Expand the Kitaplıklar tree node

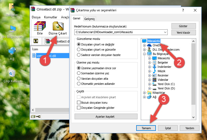click(x=144, y=93)
